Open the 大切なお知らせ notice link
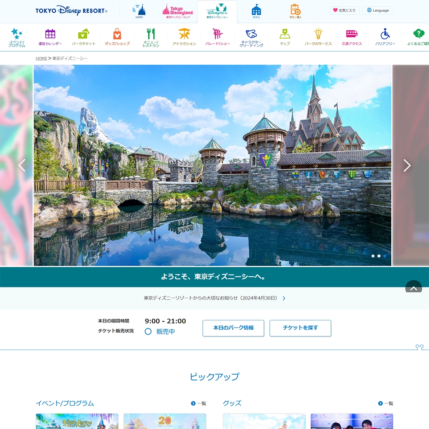The height and width of the screenshot is (429, 429). (x=214, y=298)
